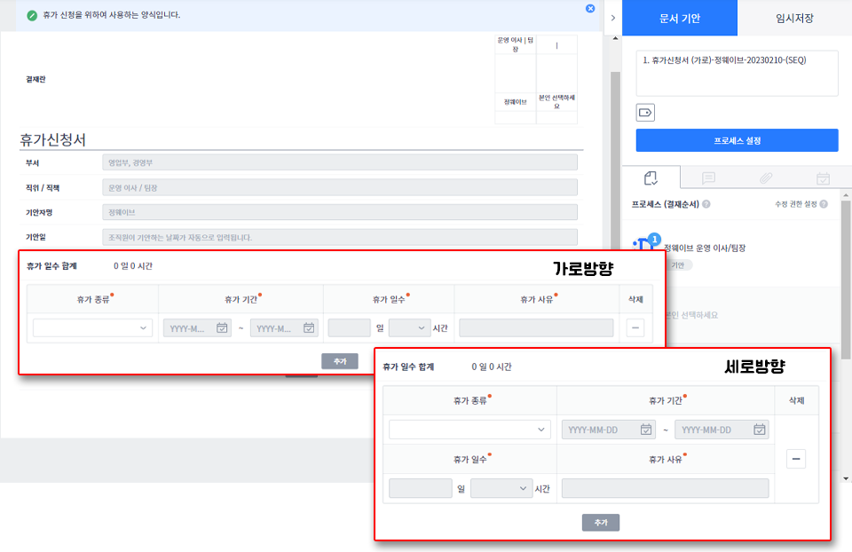852x552 pixels.
Task: Select the process (approval order) icon tab
Action: 651,177
